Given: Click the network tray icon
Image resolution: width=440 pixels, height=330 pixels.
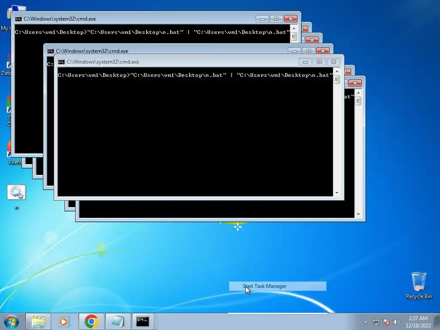Looking at the screenshot, I should click(376, 322).
